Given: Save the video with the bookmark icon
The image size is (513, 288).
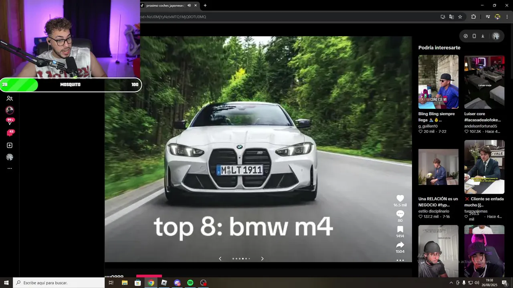Looking at the screenshot, I should click(400, 229).
